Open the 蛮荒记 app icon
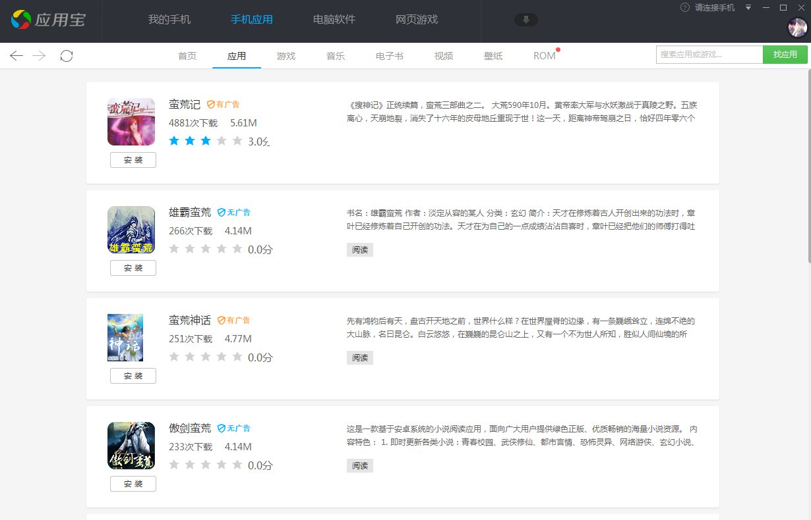This screenshot has width=811, height=520. point(131,122)
